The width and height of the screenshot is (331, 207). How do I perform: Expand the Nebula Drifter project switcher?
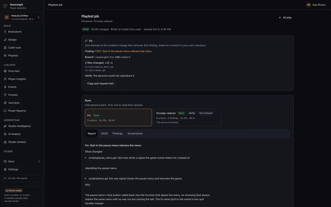point(22,17)
